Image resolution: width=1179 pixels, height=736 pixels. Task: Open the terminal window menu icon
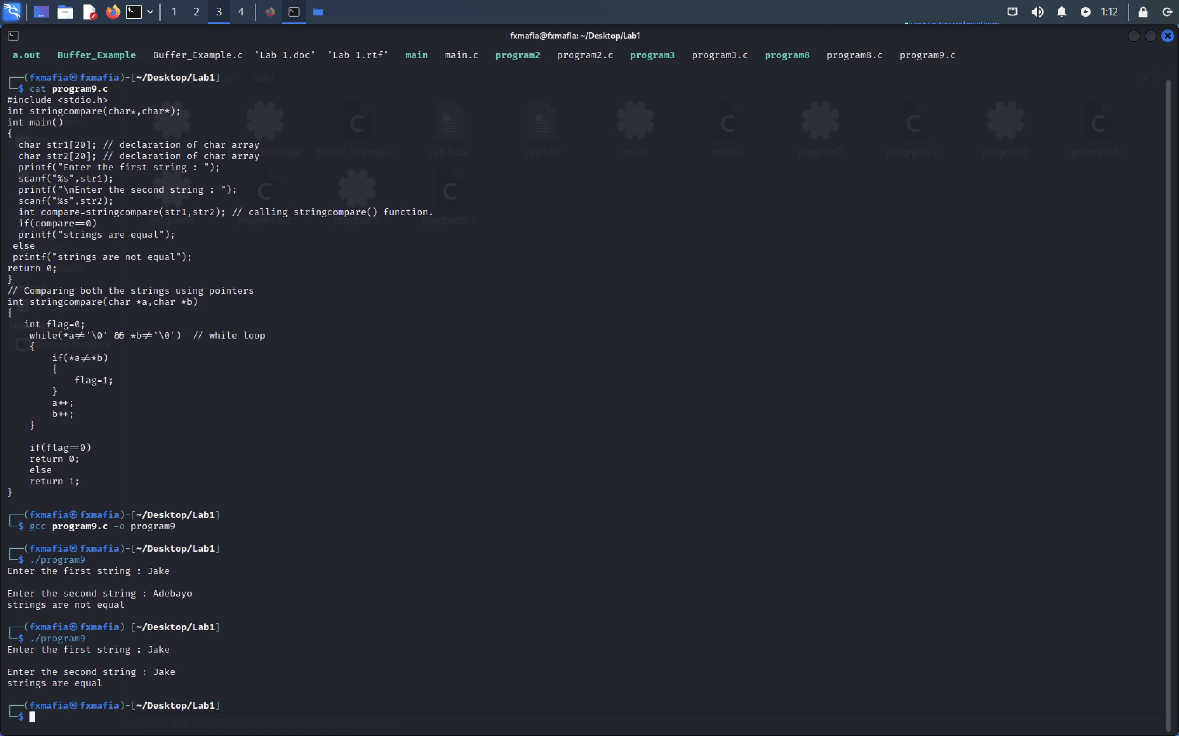pos(14,35)
